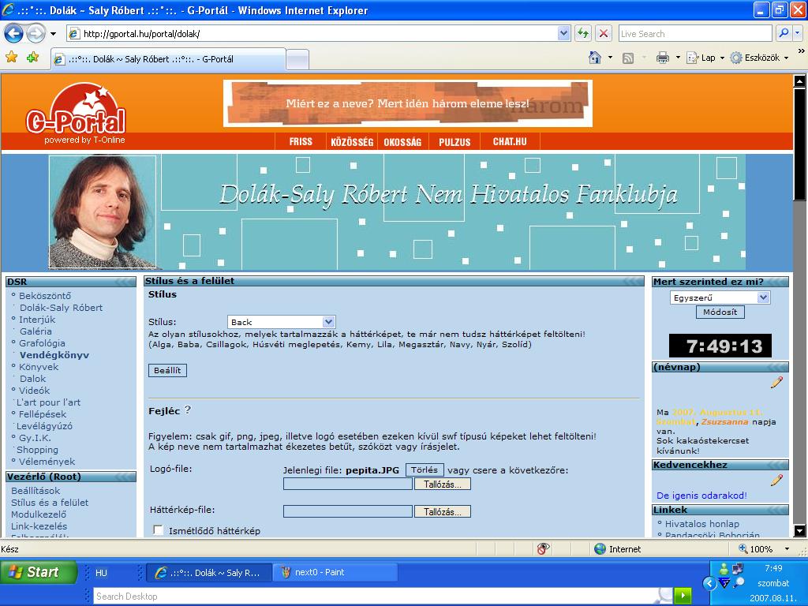Open the Galéria link in sidebar
Viewport: 808px width, 606px height.
click(36, 331)
